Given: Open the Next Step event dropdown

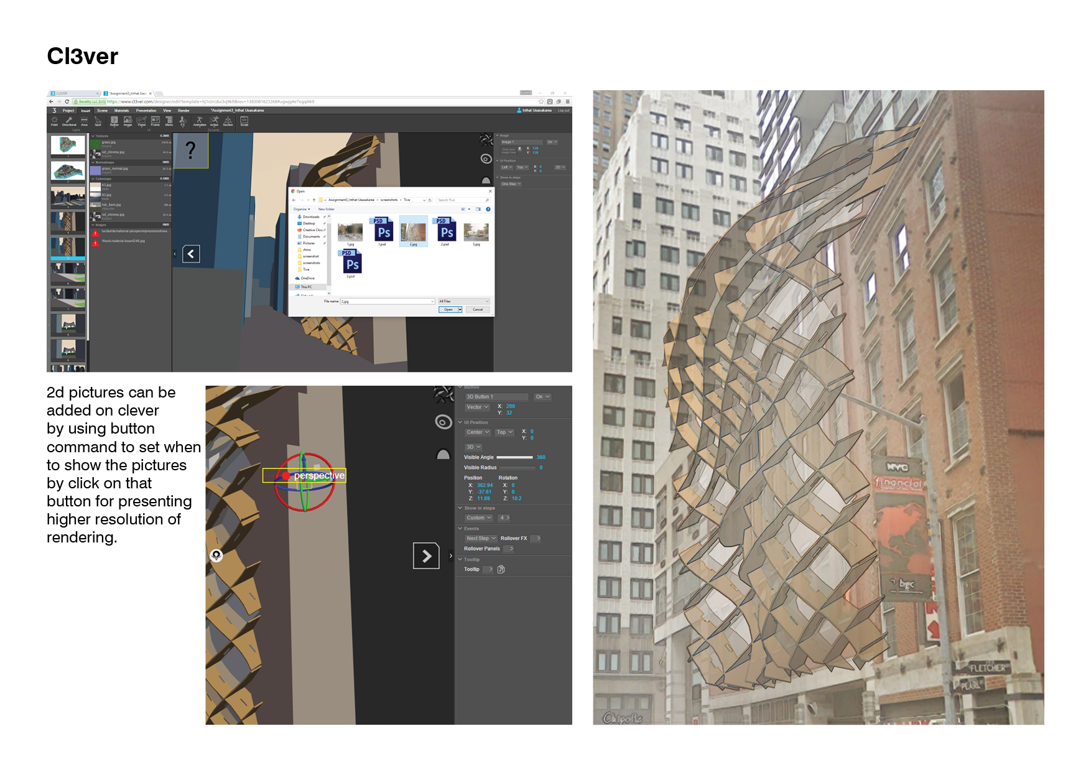Looking at the screenshot, I should [x=481, y=538].
